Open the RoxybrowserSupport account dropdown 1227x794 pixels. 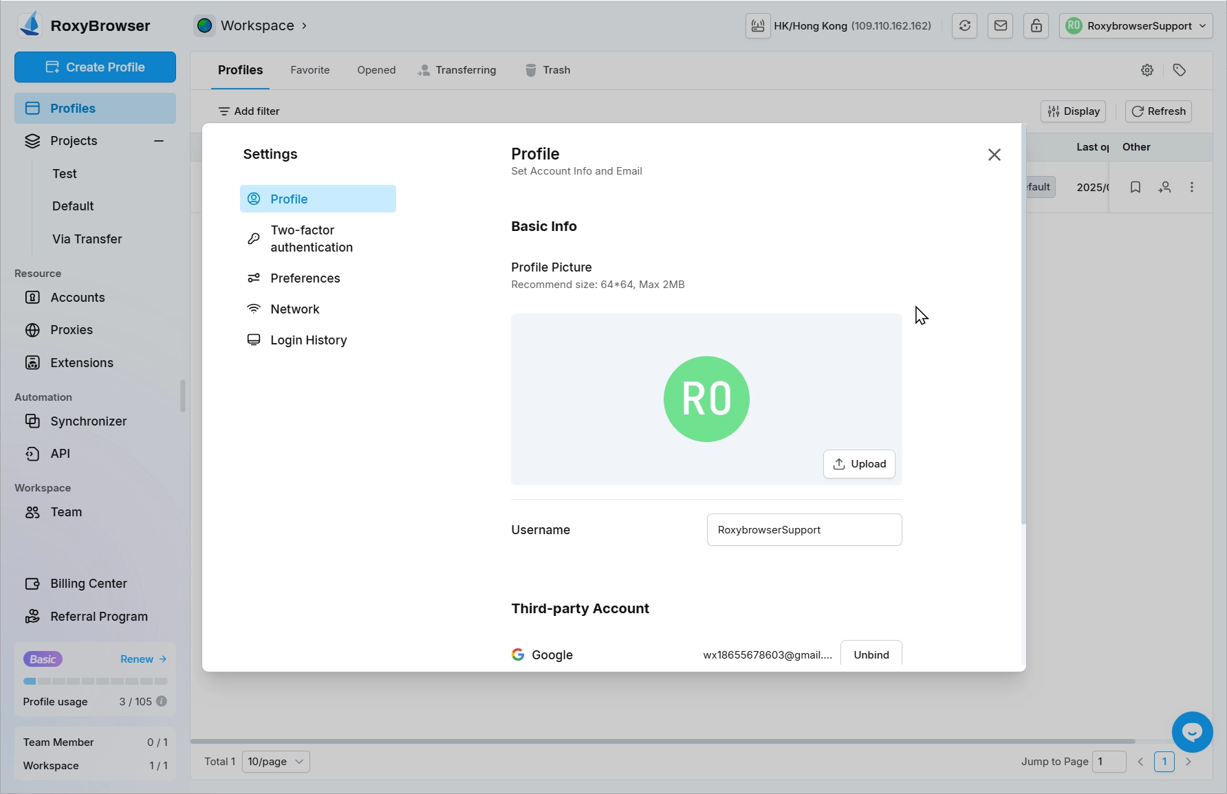click(x=1136, y=26)
